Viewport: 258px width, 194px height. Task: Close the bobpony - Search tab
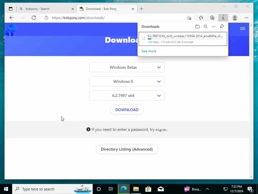pos(73,9)
